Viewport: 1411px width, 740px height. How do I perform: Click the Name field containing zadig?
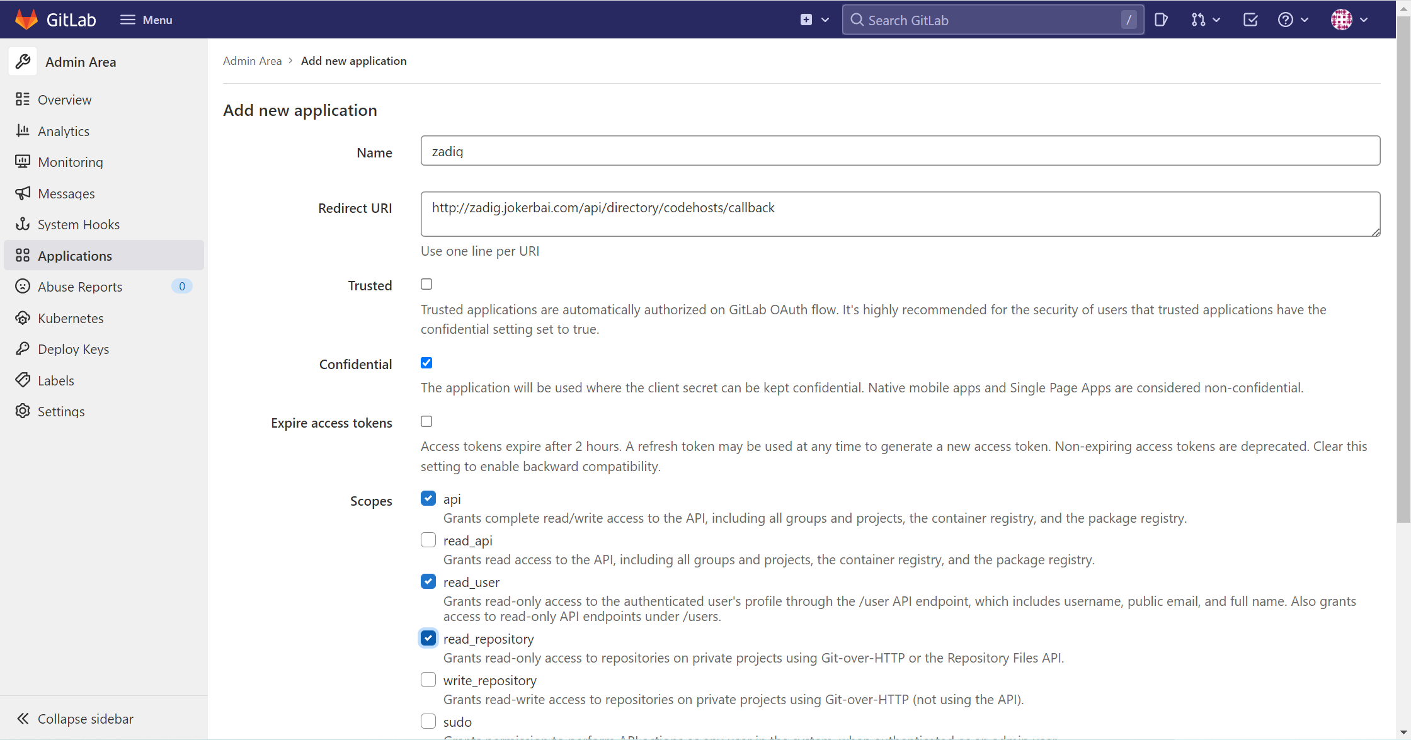[x=900, y=151]
